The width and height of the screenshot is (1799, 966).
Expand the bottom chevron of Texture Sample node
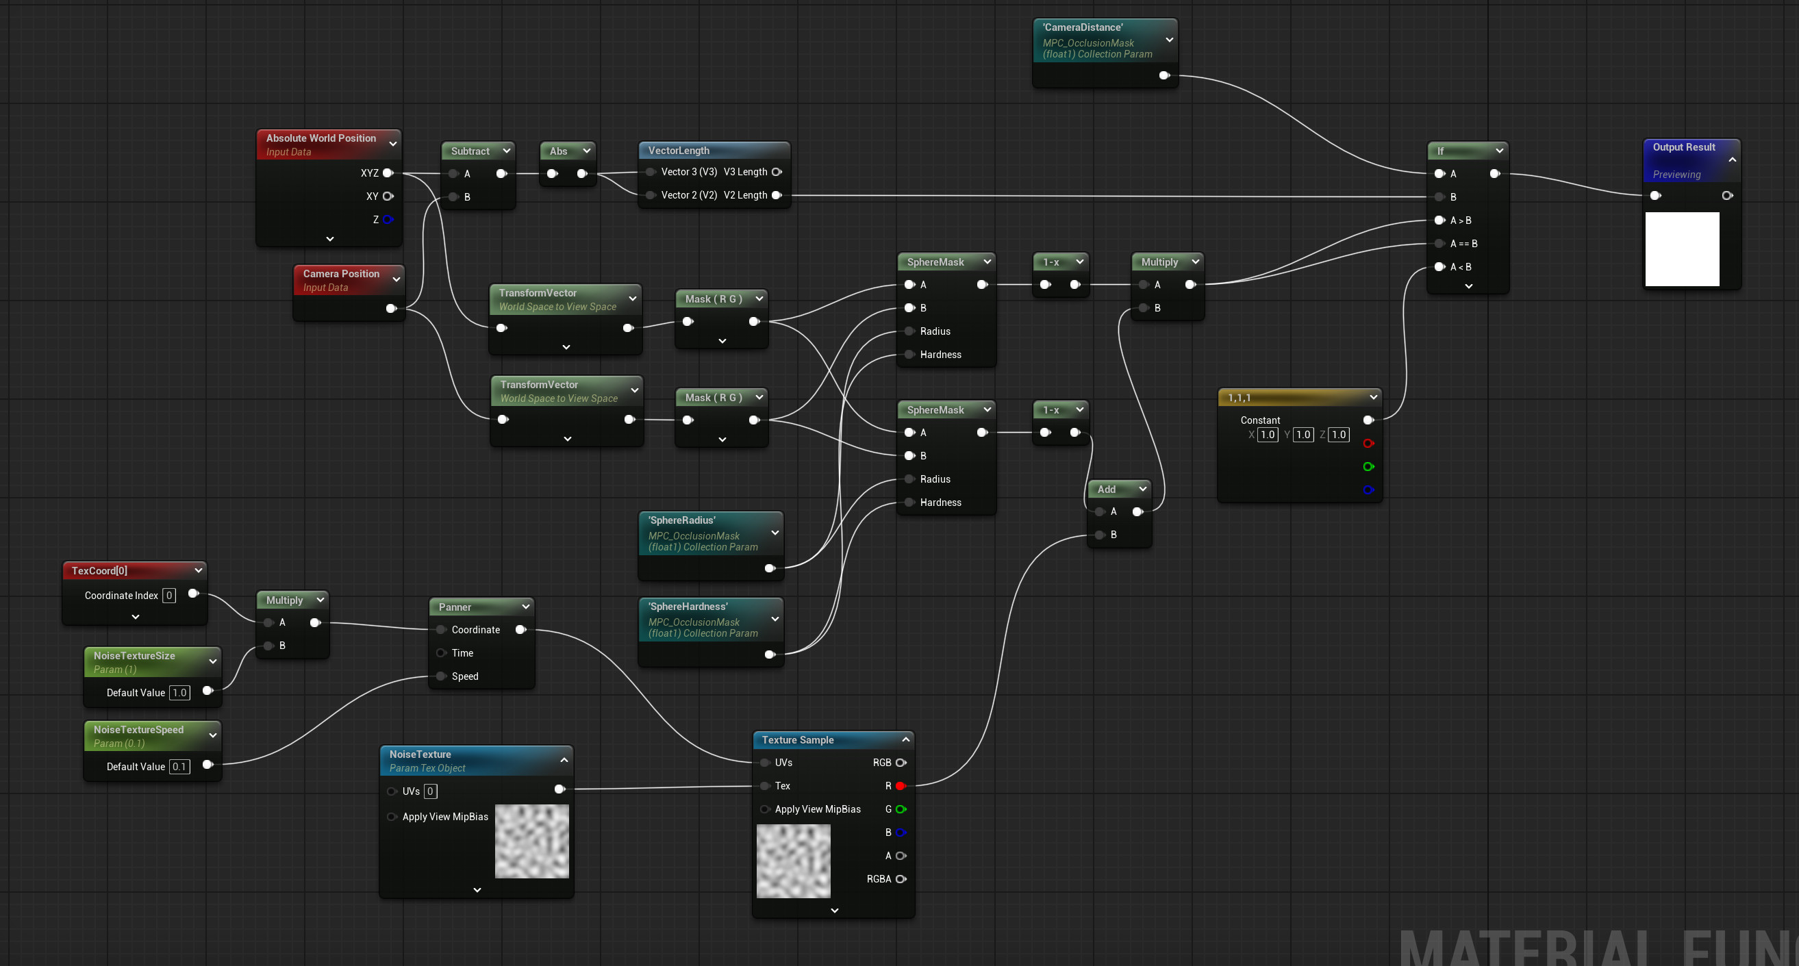click(x=835, y=910)
